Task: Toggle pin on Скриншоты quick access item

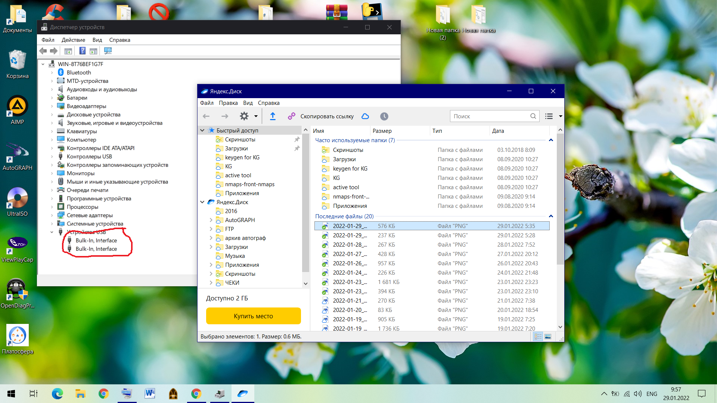Action: [x=297, y=140]
